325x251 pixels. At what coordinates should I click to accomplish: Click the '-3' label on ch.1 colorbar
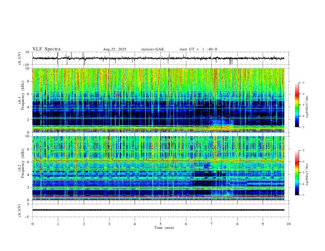(303, 82)
